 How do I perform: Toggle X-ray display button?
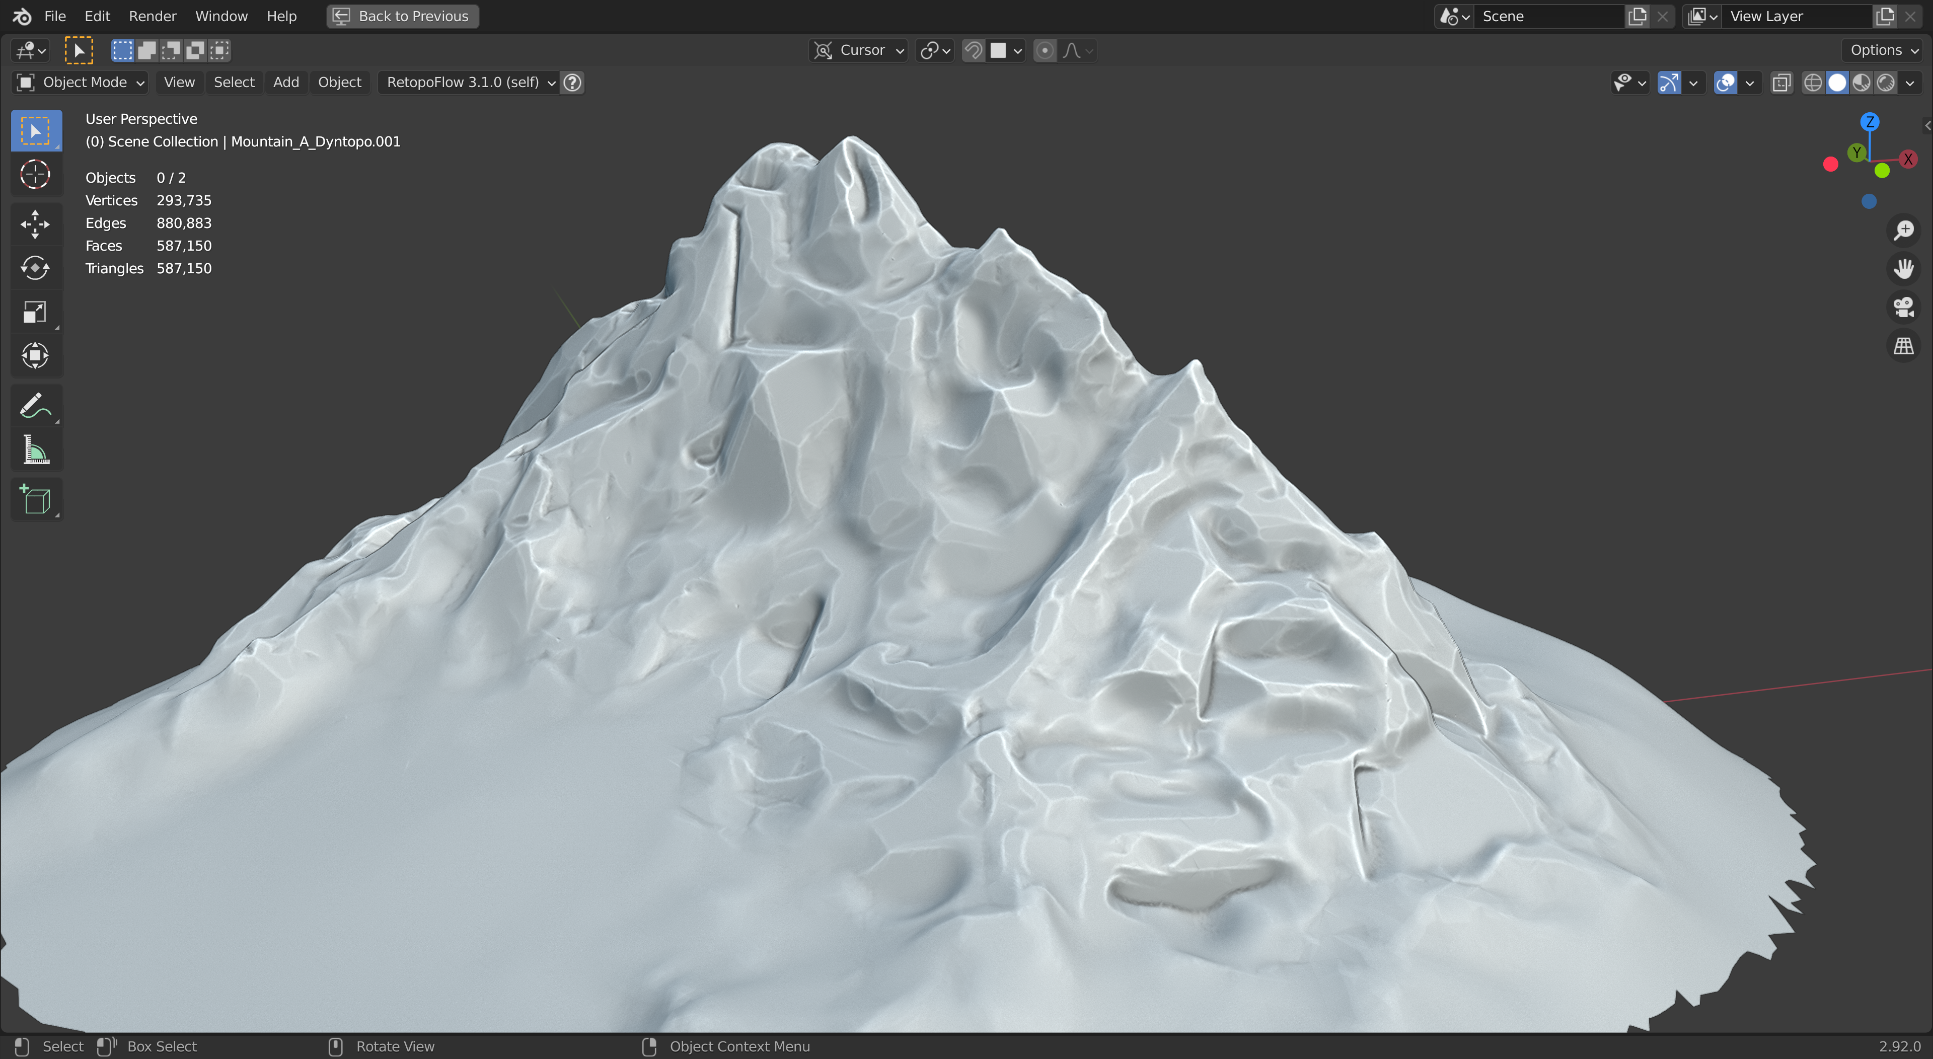pyautogui.click(x=1781, y=83)
